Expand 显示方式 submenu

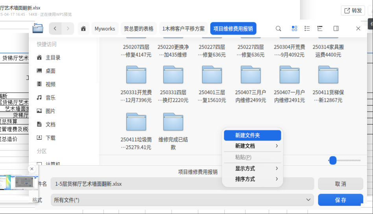(x=252, y=168)
